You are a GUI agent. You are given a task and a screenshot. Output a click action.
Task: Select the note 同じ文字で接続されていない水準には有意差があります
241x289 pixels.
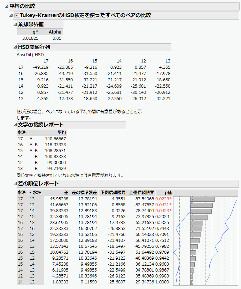click(x=70, y=175)
